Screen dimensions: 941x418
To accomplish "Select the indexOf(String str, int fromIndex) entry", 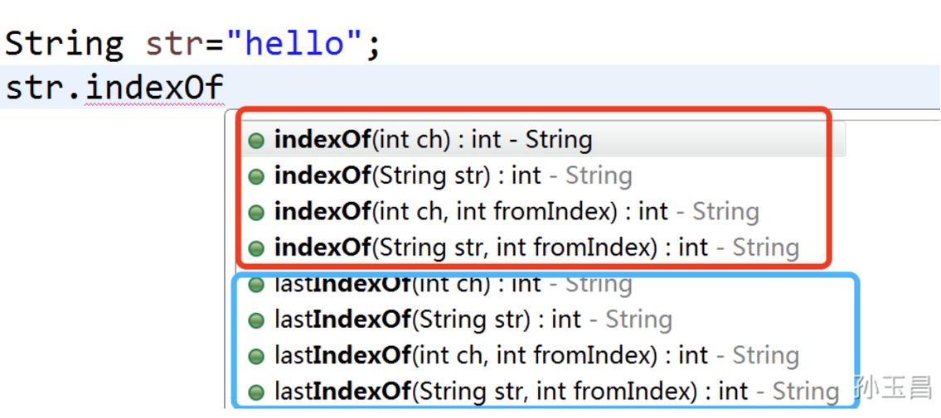I will (x=536, y=247).
